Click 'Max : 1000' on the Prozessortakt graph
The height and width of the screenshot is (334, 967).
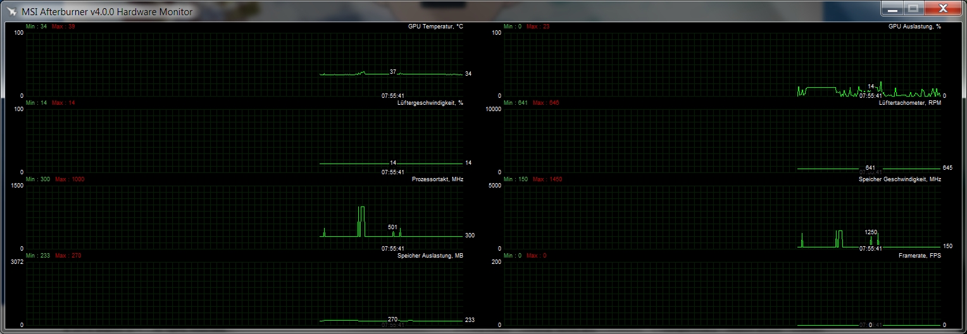pos(70,179)
